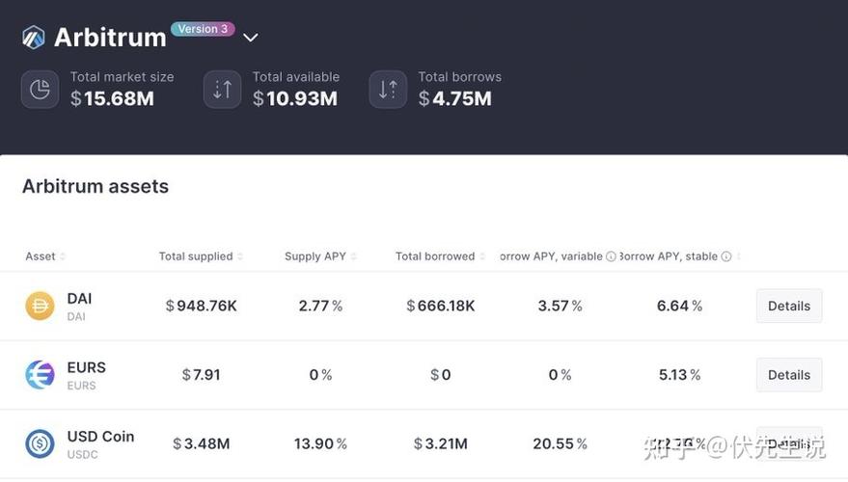The image size is (848, 482).
Task: Click the 3.57% variable borrow APY
Action: click(x=561, y=306)
